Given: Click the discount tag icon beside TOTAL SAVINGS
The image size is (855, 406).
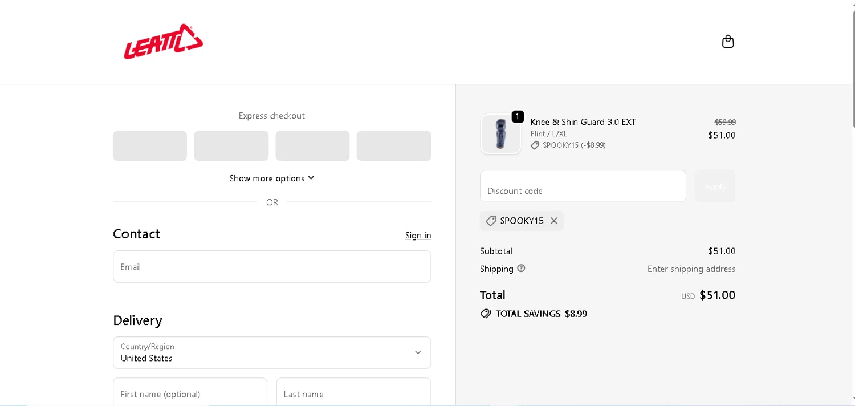Looking at the screenshot, I should click(x=486, y=314).
